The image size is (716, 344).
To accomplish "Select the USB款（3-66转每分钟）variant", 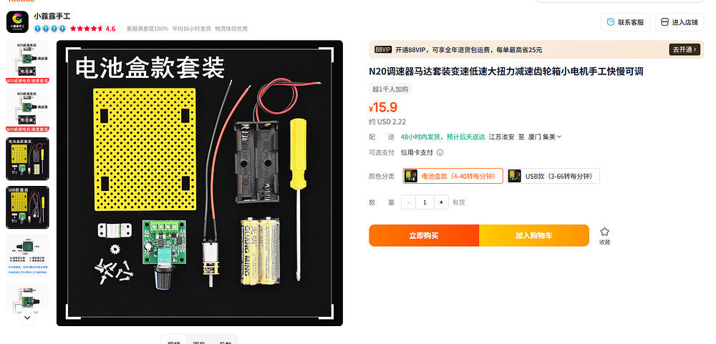I will point(553,176).
